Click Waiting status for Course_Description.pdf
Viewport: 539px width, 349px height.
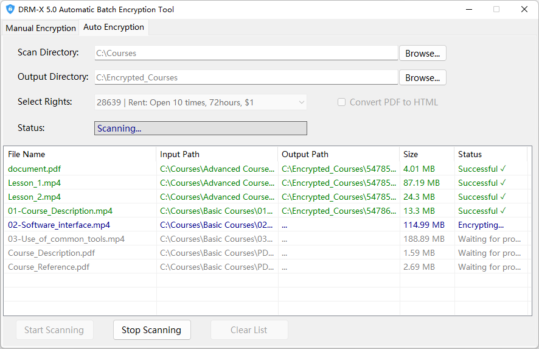pyautogui.click(x=490, y=253)
